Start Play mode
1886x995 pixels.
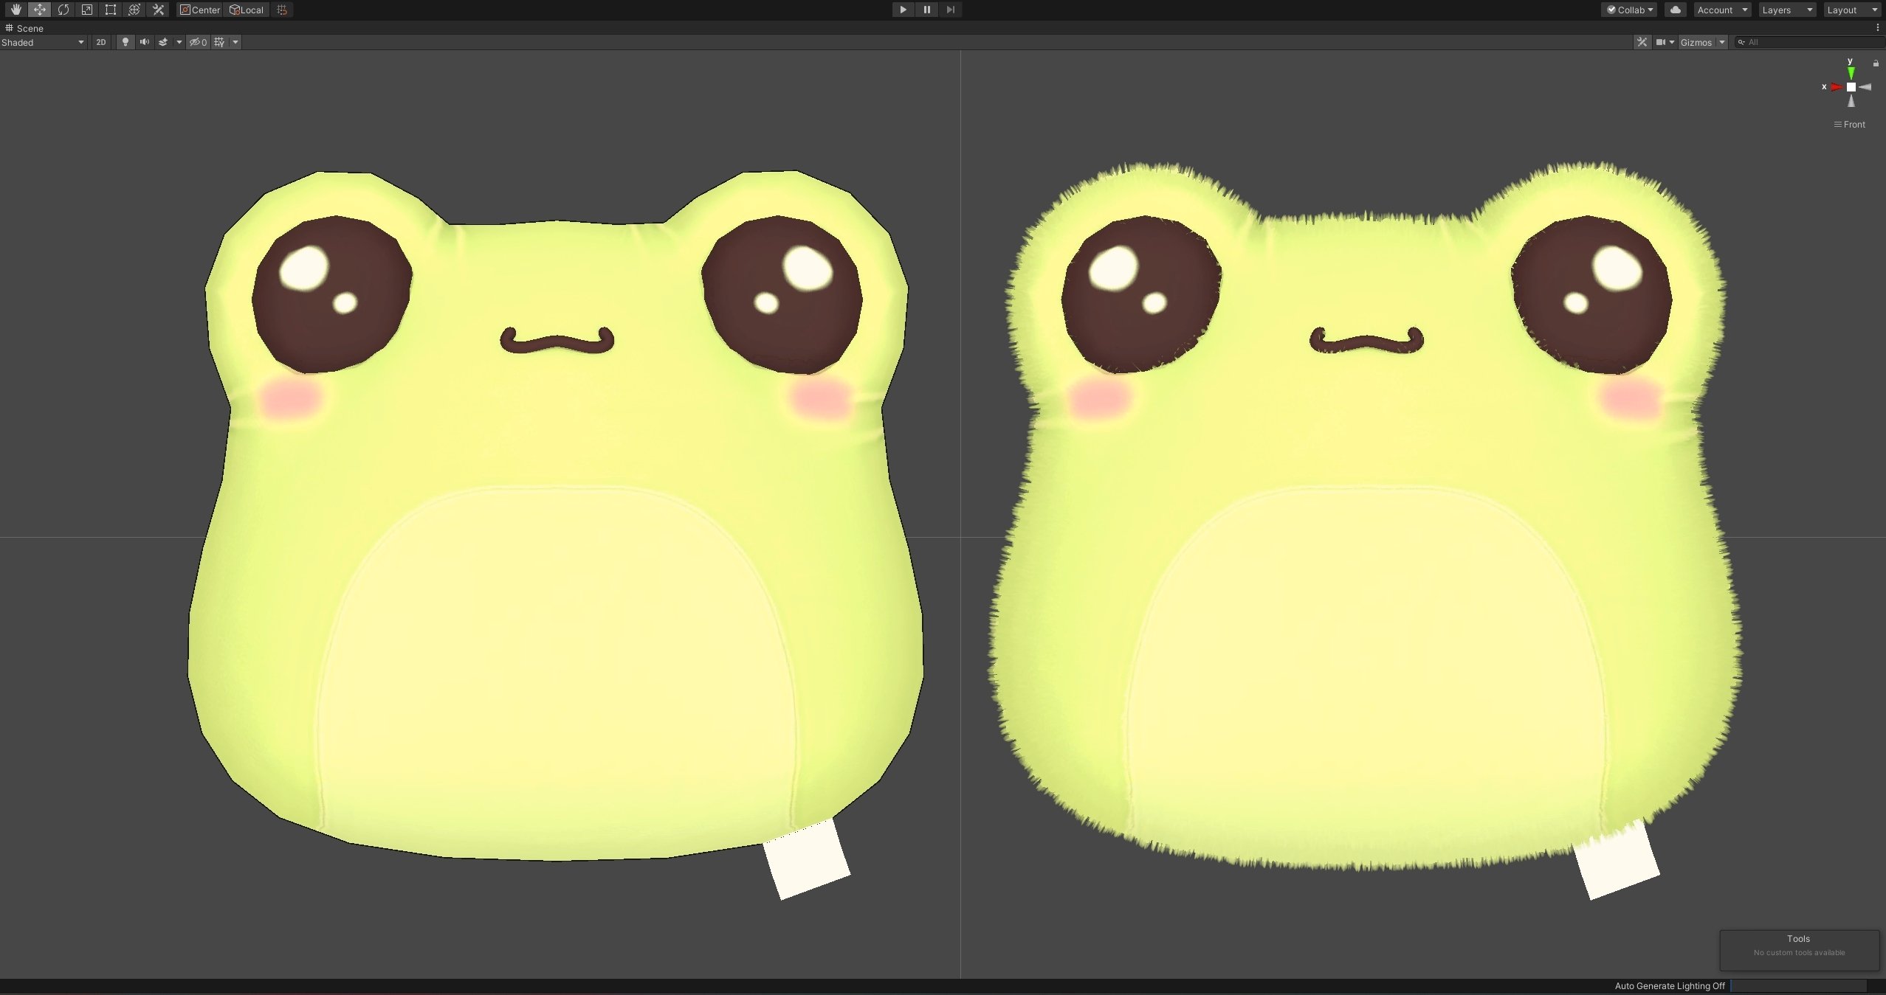pos(903,10)
